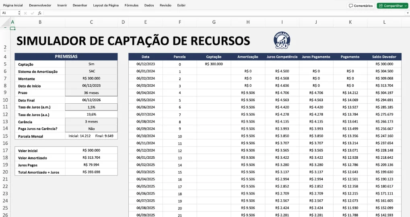
Task: Click the Name Box stepper arrows
Action: click(19, 13)
